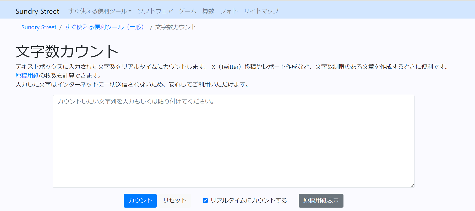Go to the ゲーム navigation item
Viewport: 475px width, 211px height.
pyautogui.click(x=188, y=11)
